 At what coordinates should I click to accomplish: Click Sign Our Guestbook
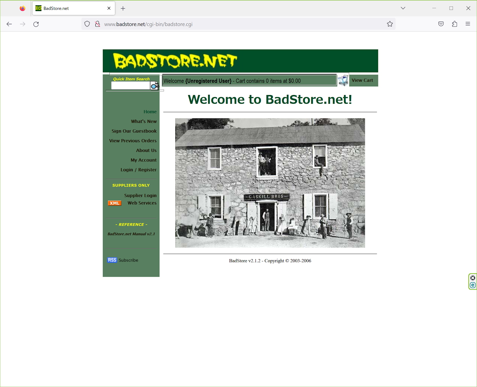pos(134,131)
